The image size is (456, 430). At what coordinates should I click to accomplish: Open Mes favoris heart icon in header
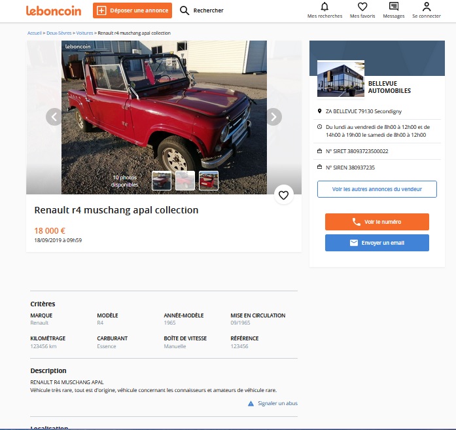click(x=362, y=7)
